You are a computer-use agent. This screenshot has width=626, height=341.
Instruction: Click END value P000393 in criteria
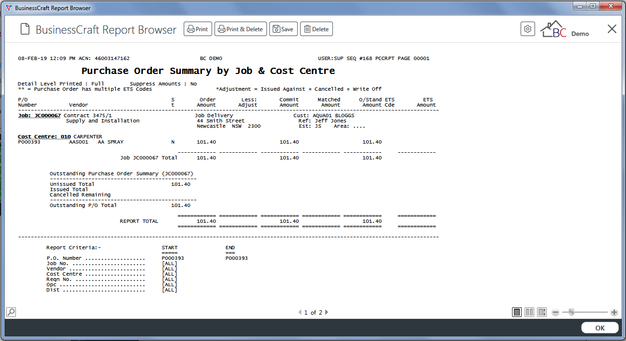237,258
